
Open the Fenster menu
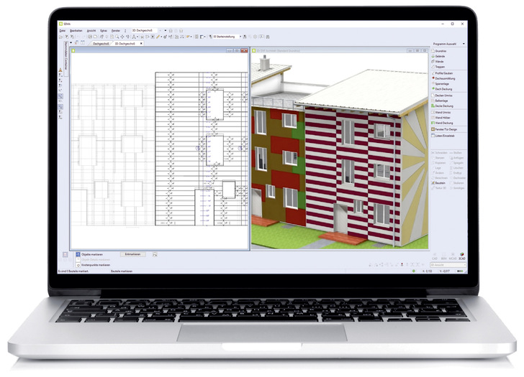pyautogui.click(x=116, y=31)
